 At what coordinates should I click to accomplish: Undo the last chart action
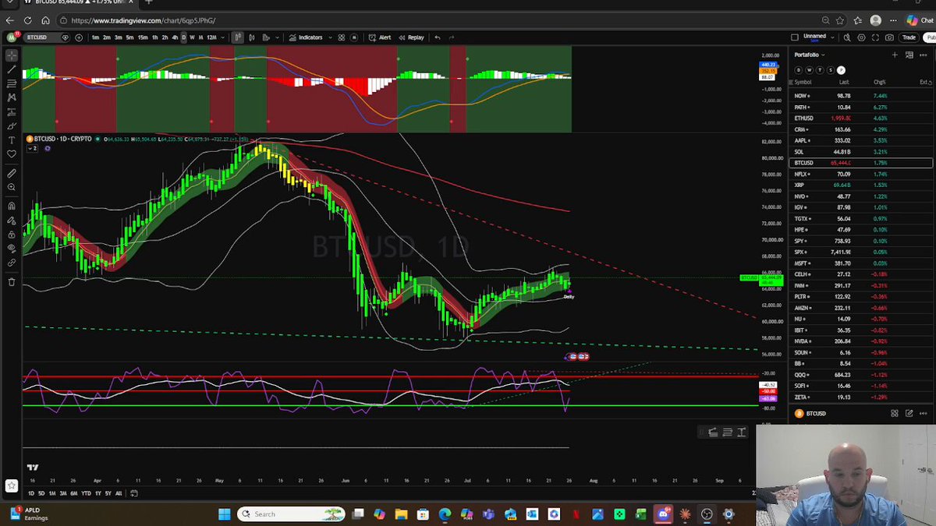point(437,37)
